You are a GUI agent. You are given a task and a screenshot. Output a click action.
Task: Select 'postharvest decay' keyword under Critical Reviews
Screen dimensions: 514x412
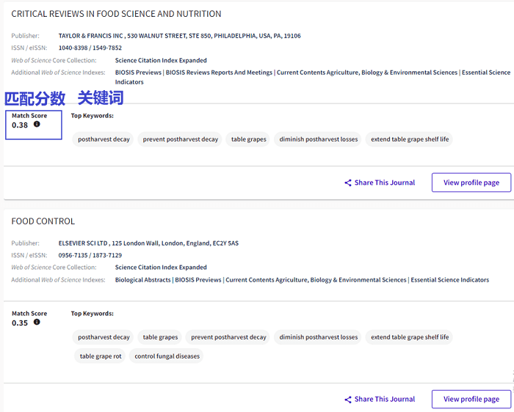(x=104, y=139)
